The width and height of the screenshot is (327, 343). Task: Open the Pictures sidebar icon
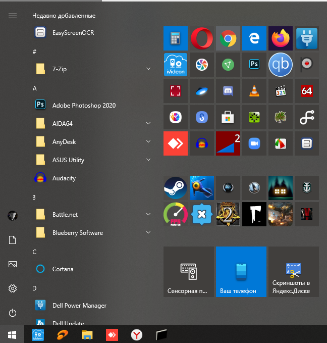coord(13,264)
